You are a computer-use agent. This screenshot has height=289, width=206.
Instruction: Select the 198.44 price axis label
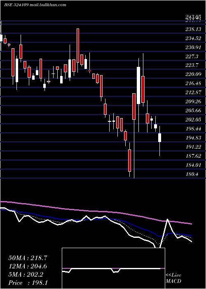(193, 129)
